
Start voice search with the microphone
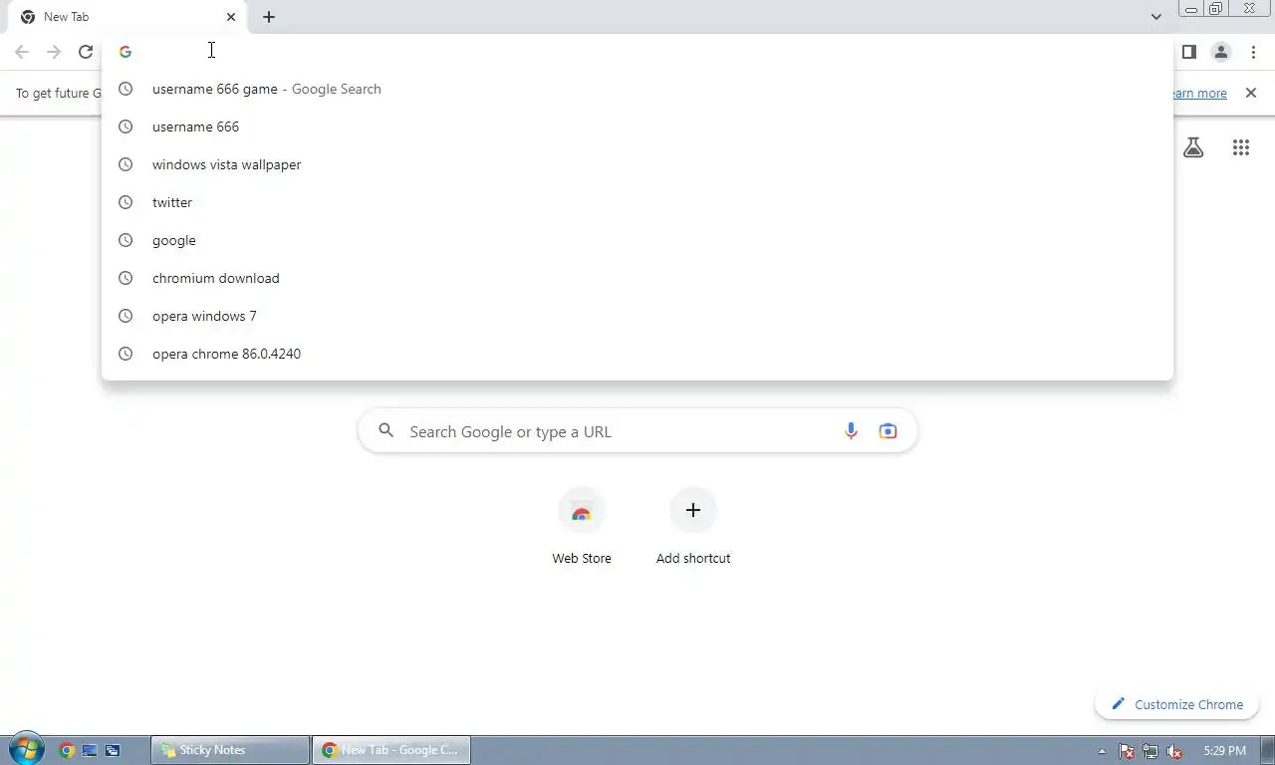coord(851,431)
